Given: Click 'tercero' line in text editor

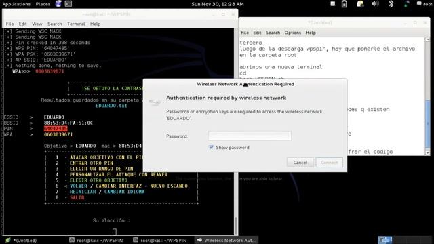Looking at the screenshot, I should tap(251, 43).
